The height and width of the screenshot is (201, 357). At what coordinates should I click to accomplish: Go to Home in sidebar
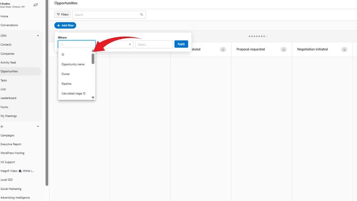(x=4, y=16)
